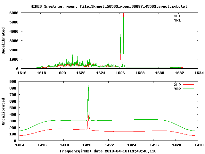The width and height of the screenshot is (205, 154).
Task: Click the 1424 x-axis tick label
Action: click(132, 145)
